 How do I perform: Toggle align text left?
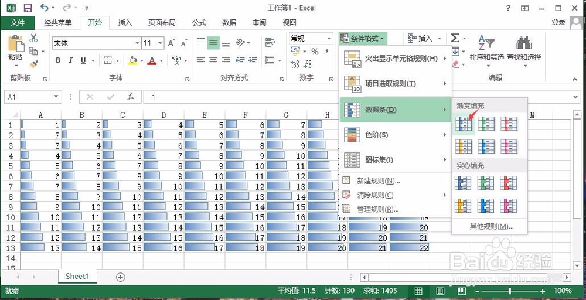200,60
